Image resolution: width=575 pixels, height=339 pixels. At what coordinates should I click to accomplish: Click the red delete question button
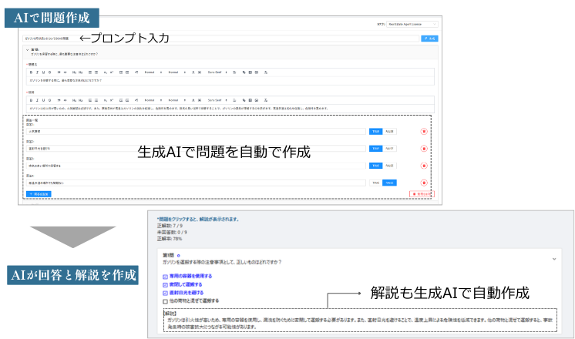pos(422,194)
